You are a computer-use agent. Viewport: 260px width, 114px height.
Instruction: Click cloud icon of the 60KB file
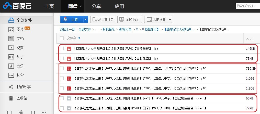pyautogui.click(x=69, y=98)
